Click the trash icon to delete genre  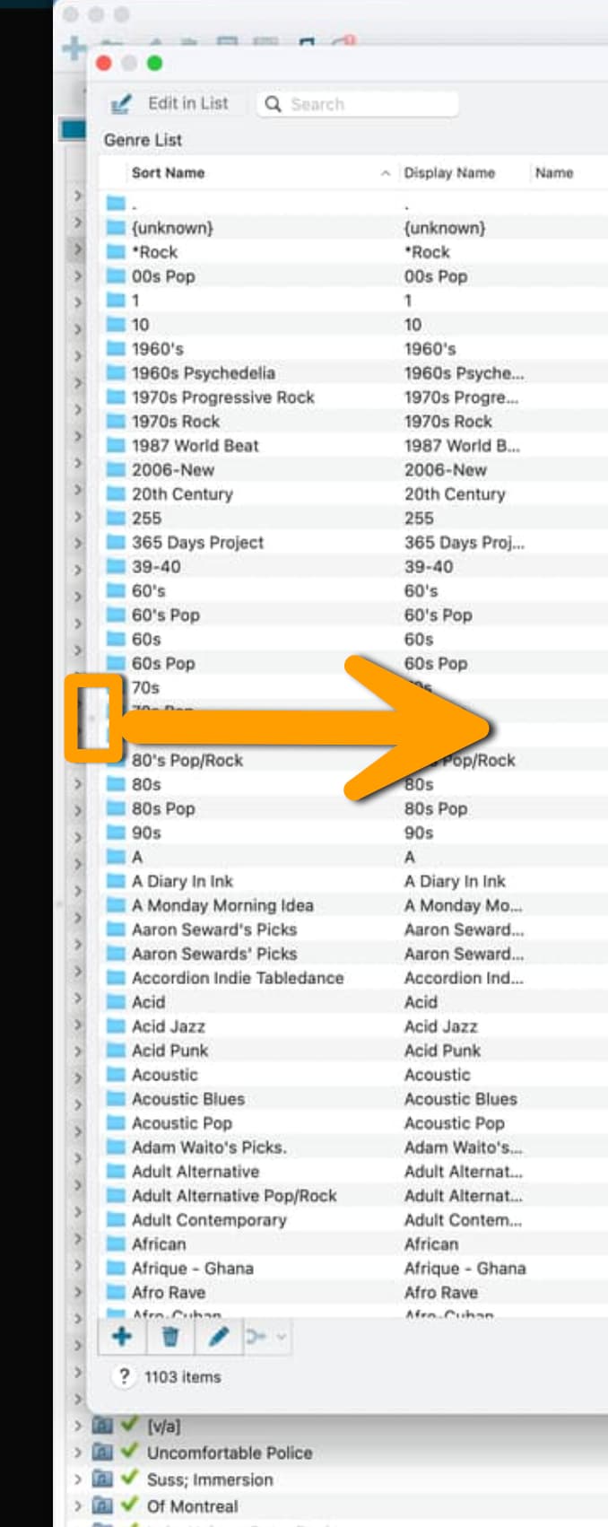pos(170,1337)
